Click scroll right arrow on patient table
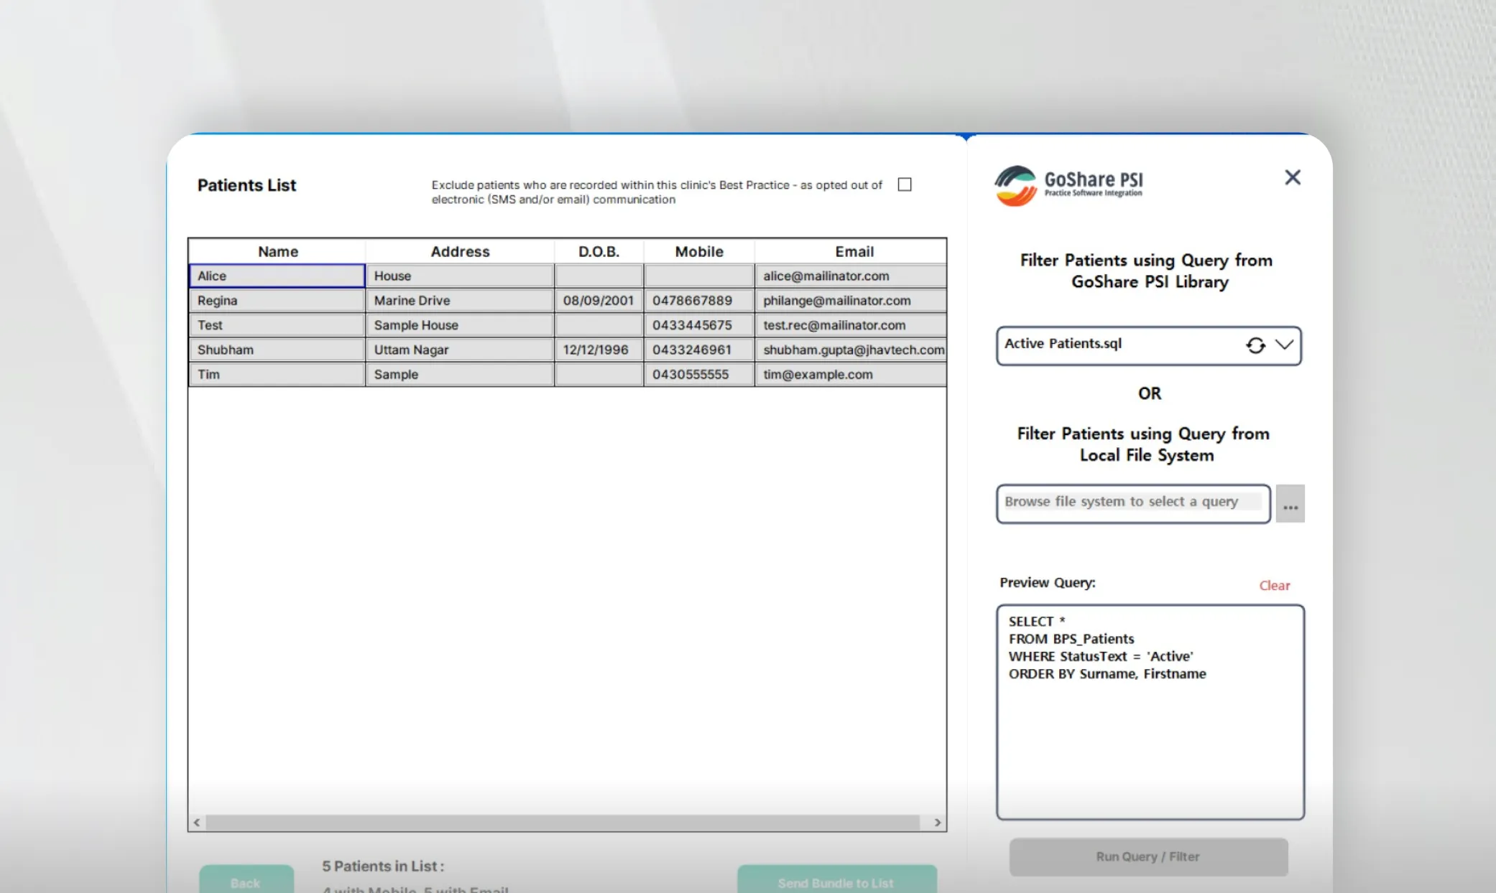1496x893 pixels. (x=937, y=823)
